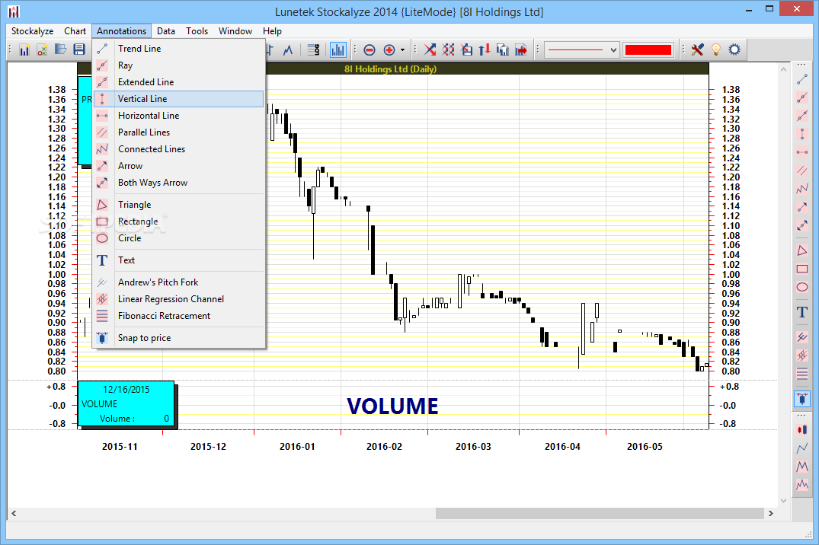
Task: Select Parallel Lines tool in right sidebar
Action: pos(801,171)
